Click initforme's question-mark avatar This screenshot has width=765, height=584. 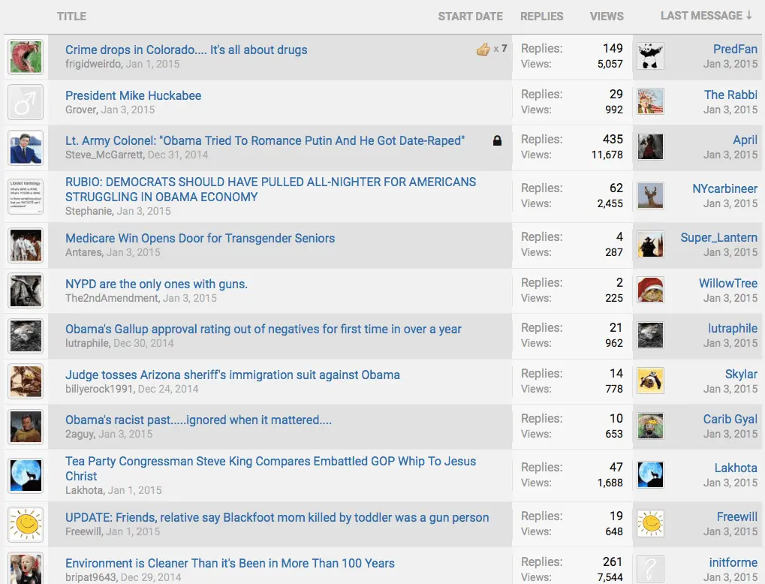[650, 569]
